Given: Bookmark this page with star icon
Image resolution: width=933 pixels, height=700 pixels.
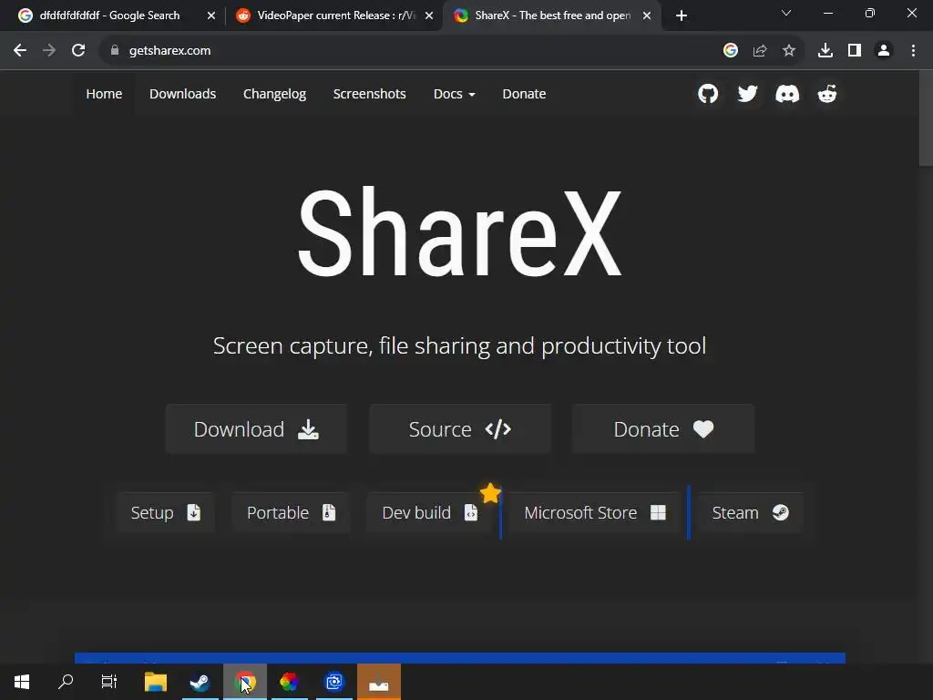Looking at the screenshot, I should pyautogui.click(x=789, y=51).
